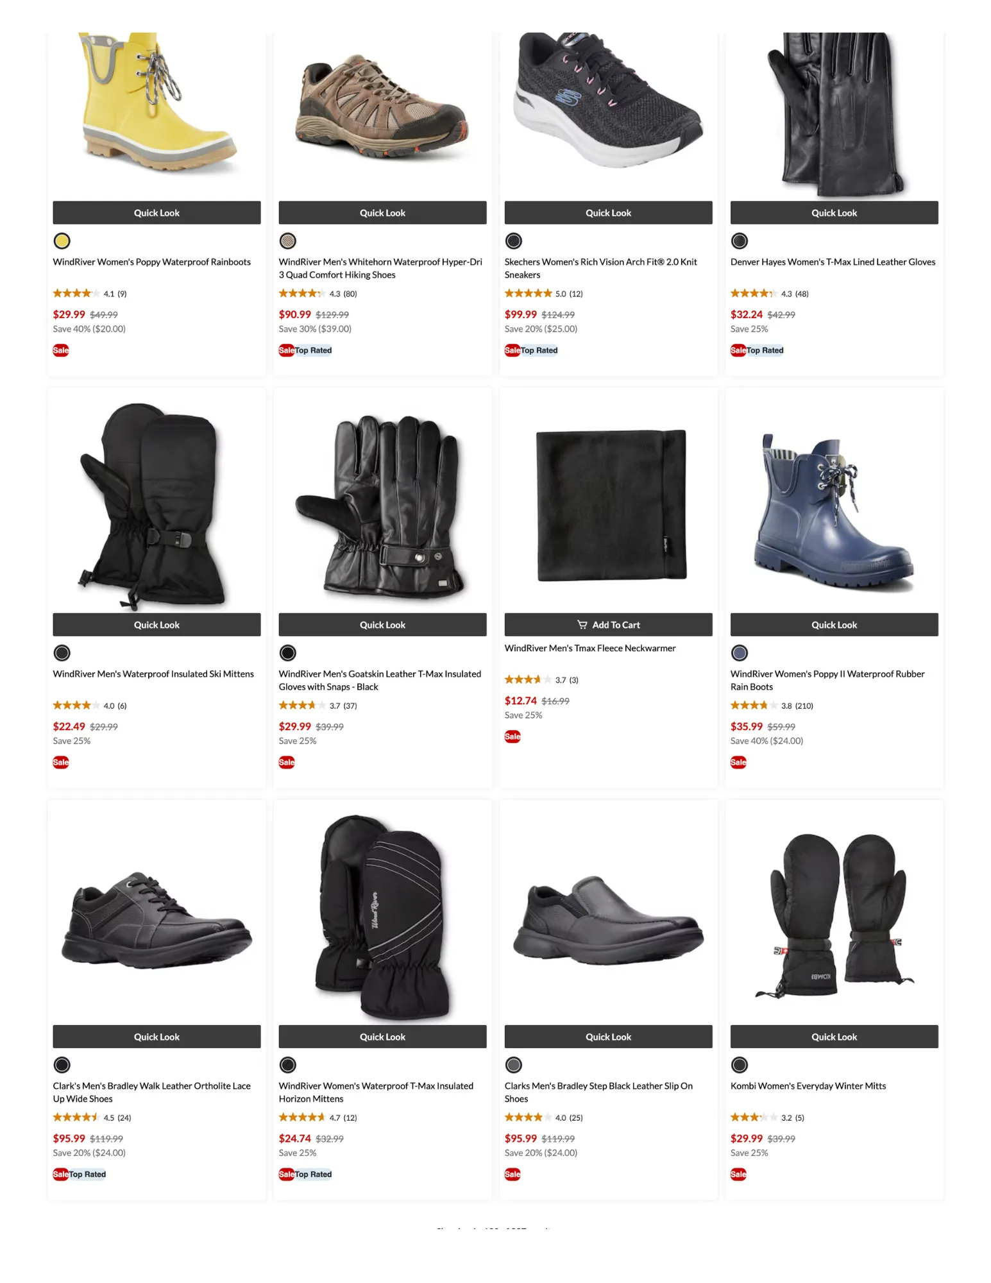The width and height of the screenshot is (991, 1283).
Task: Quick Look at Skechers Rich Vision sneakers
Action: [608, 213]
